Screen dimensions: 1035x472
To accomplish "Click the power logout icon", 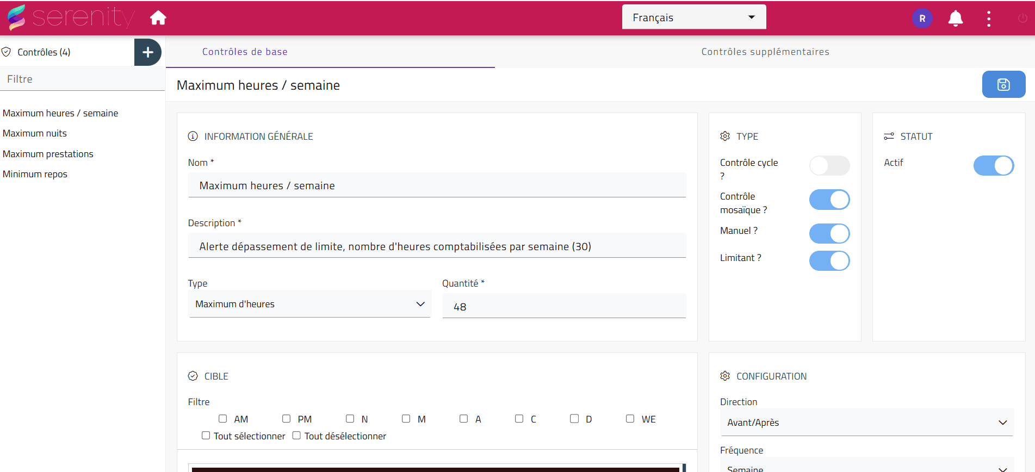I will coord(1022,18).
